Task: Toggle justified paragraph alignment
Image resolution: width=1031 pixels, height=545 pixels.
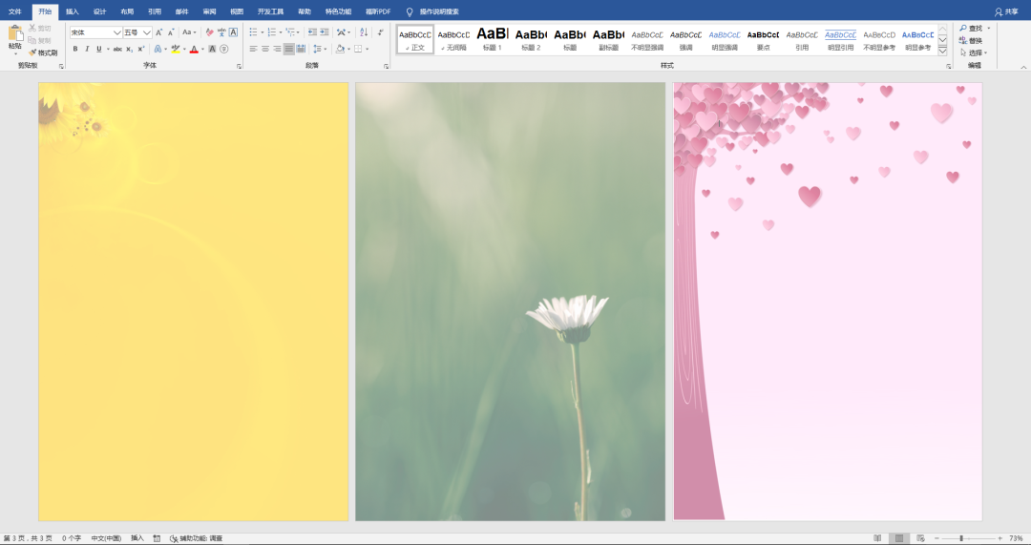Action: (289, 49)
